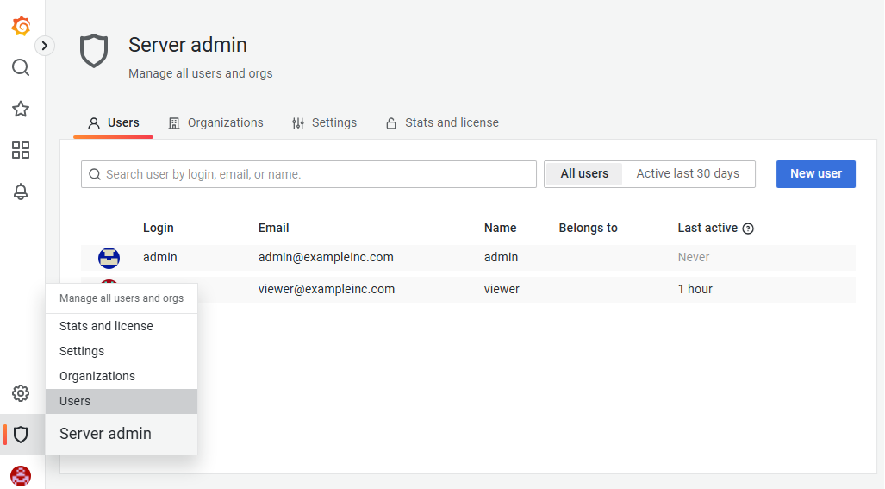Choose Stats and license in popup menu
This screenshot has height=489, width=885.
(106, 326)
